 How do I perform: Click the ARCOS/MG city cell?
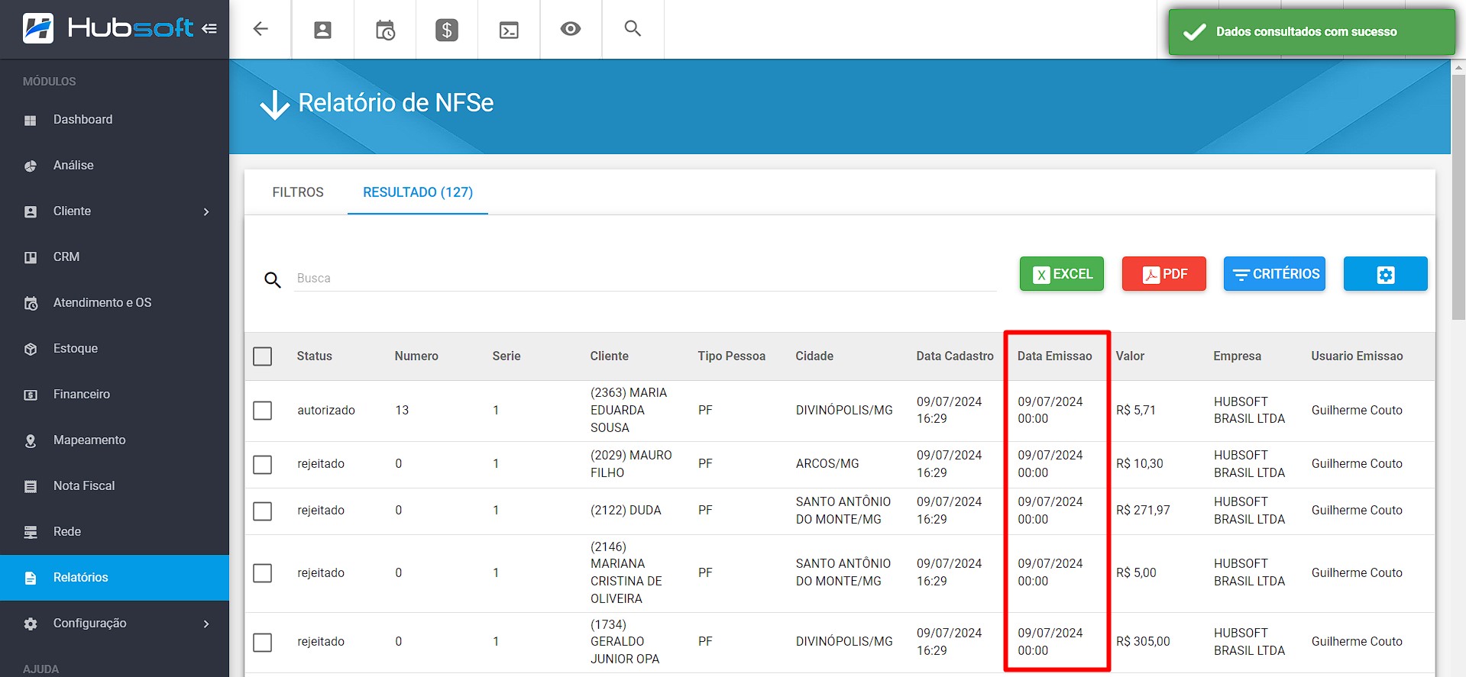[x=827, y=464]
